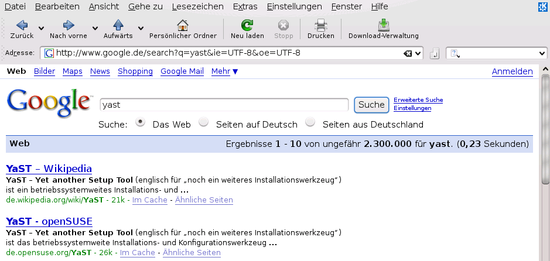Select the Seiten auf Deutsch radio button
Image resolution: width=550 pixels, height=261 pixels.
pyautogui.click(x=203, y=122)
